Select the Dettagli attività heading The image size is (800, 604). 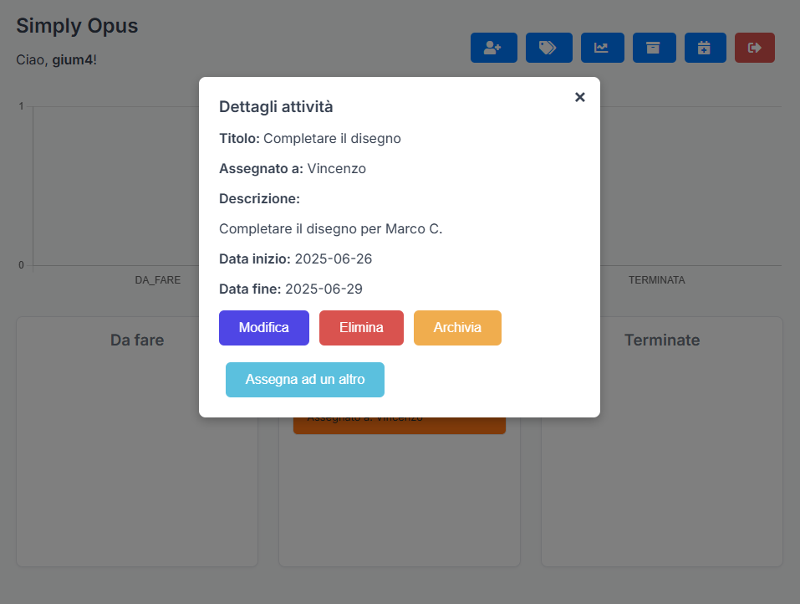point(276,107)
